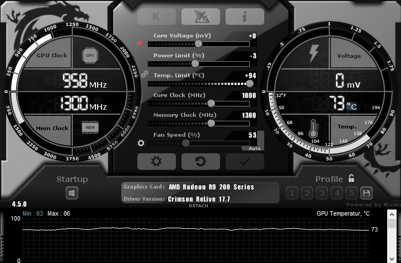Click the Core Voltage slider handle
Image resolution: width=401 pixels, height=263 pixels.
tap(199, 44)
